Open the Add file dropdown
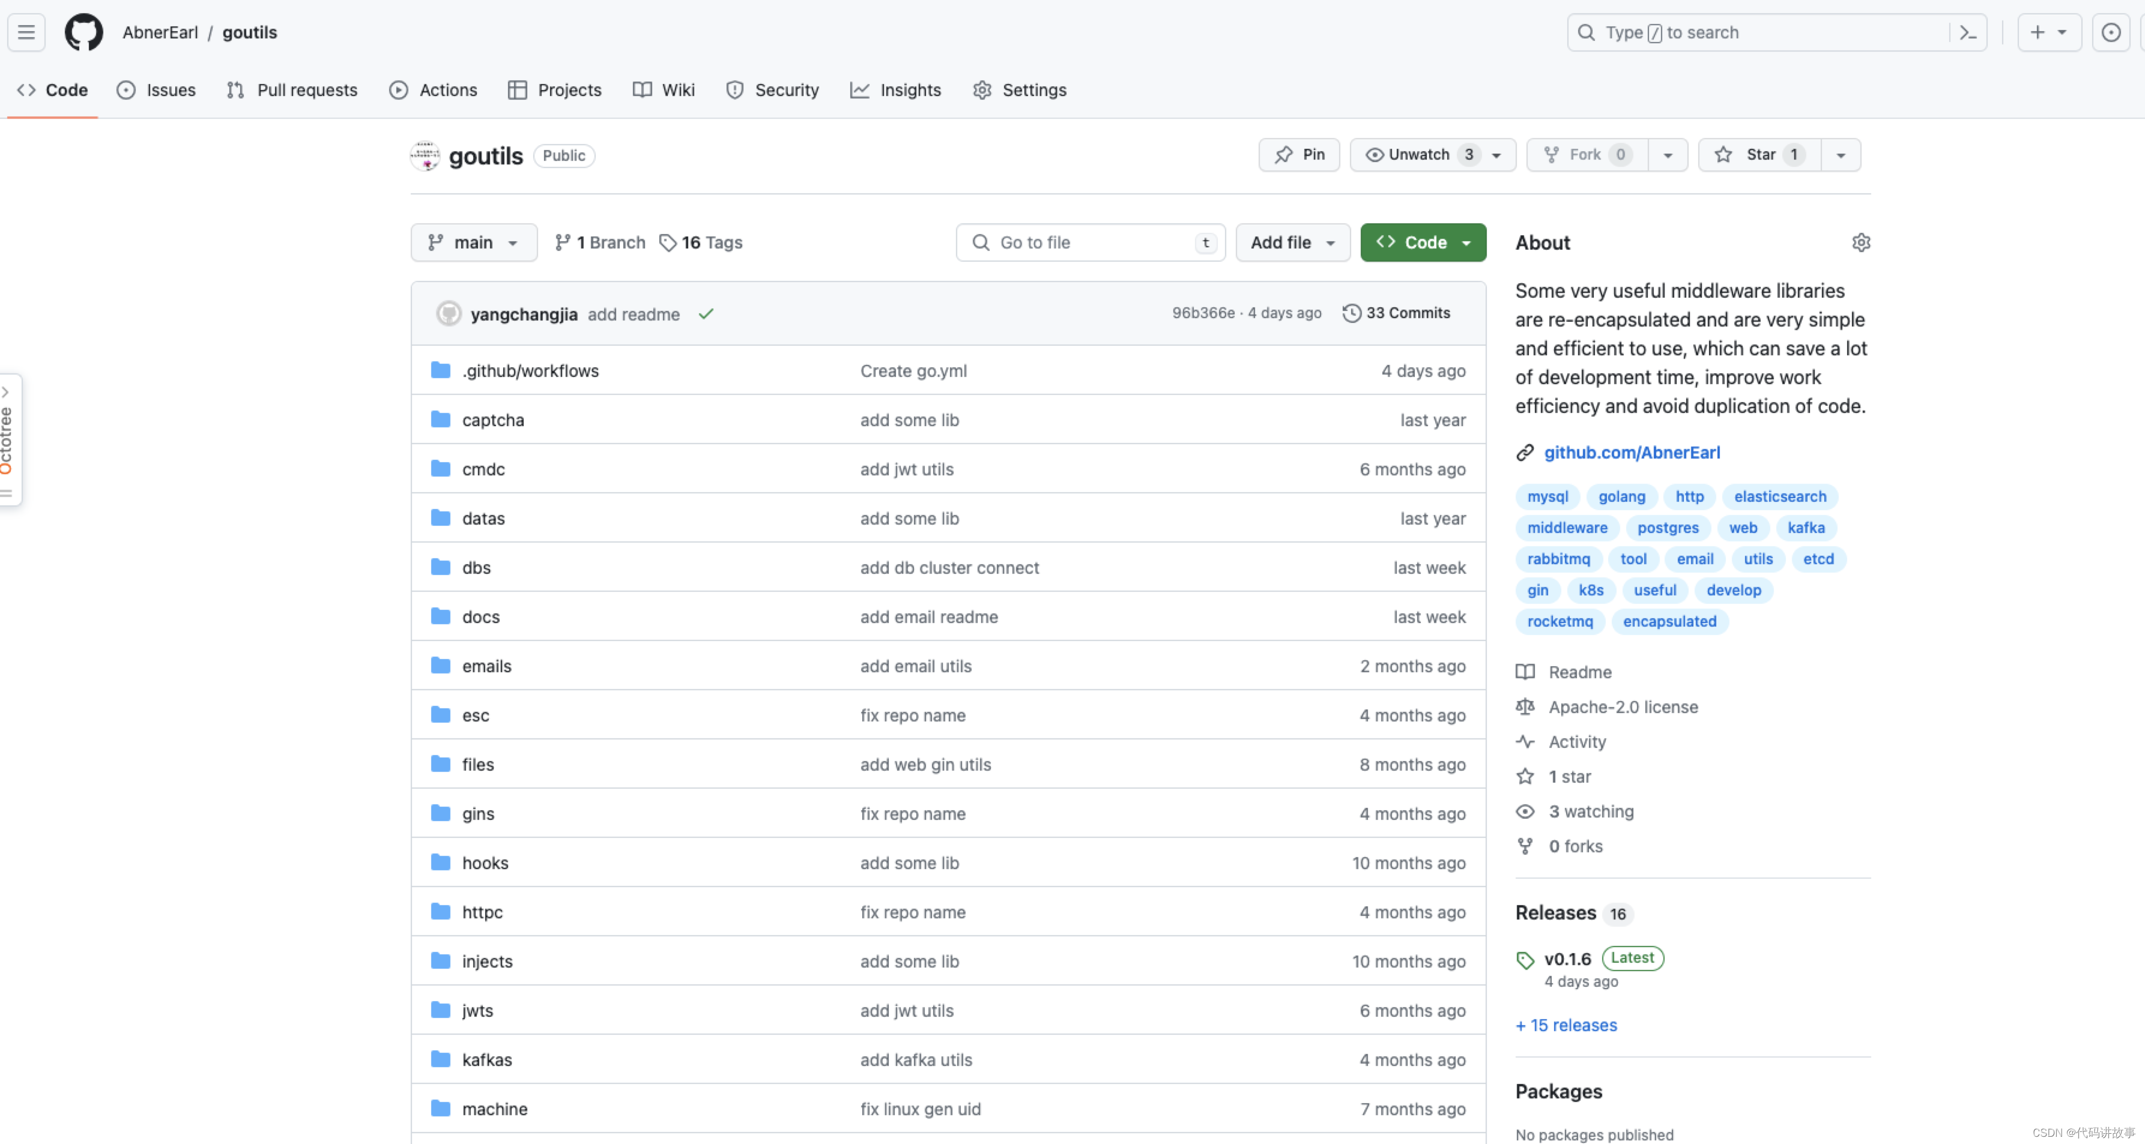Image resolution: width=2145 pixels, height=1144 pixels. pos(1292,242)
